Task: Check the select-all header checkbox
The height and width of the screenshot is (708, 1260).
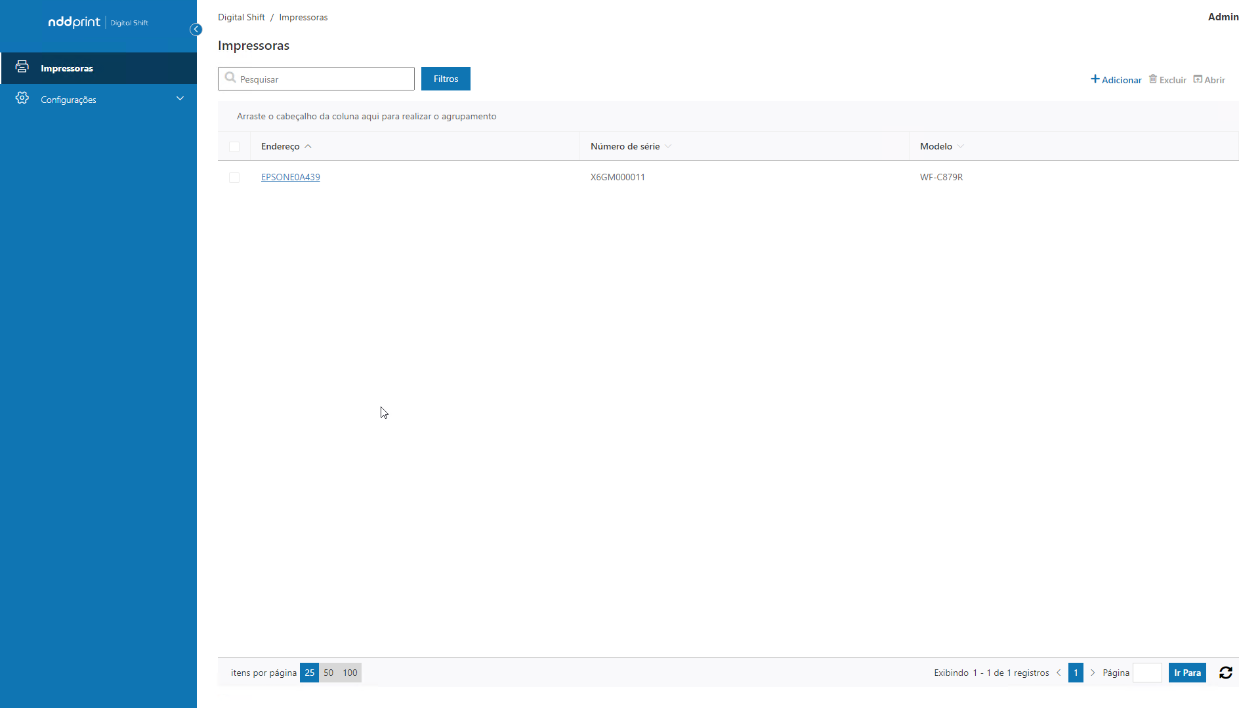Action: click(234, 147)
